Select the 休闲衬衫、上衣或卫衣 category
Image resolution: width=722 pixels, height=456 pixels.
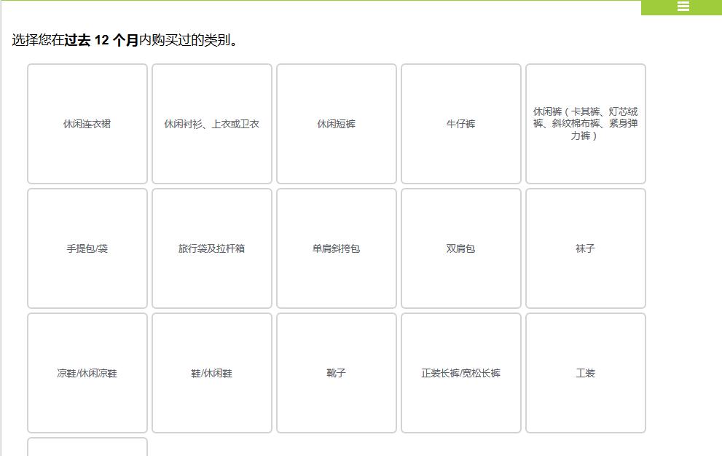(x=211, y=123)
